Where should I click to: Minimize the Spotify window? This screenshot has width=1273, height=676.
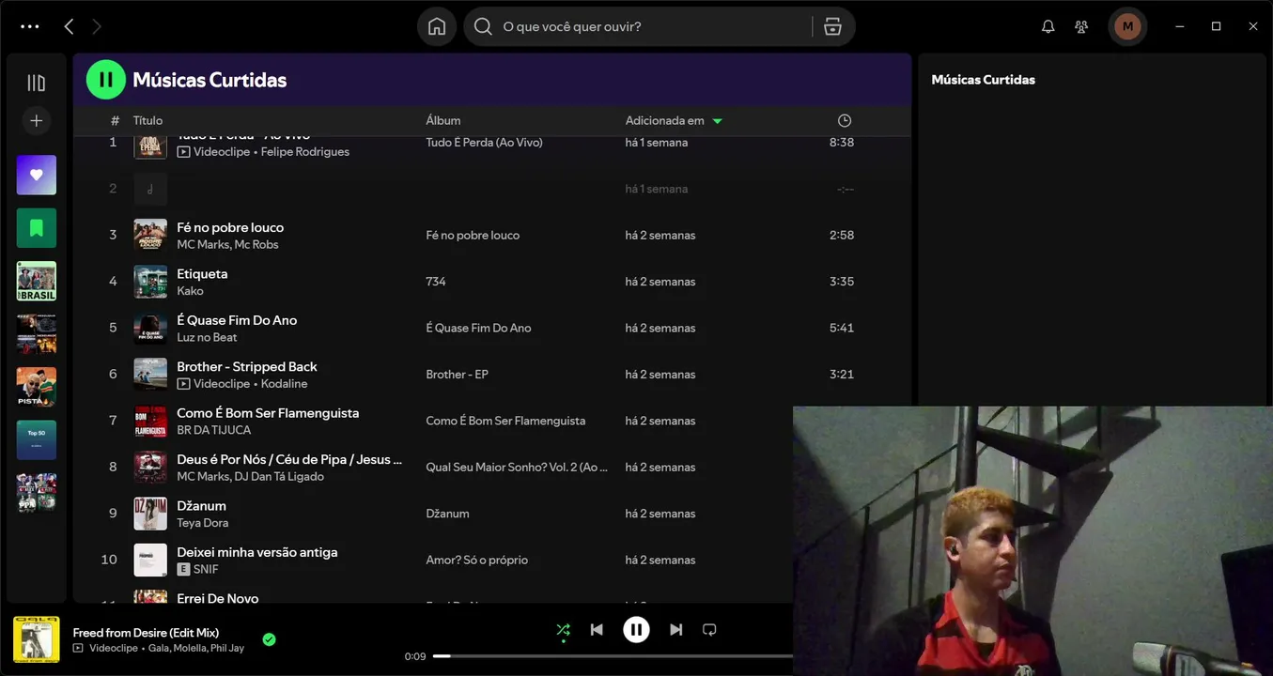[1180, 26]
